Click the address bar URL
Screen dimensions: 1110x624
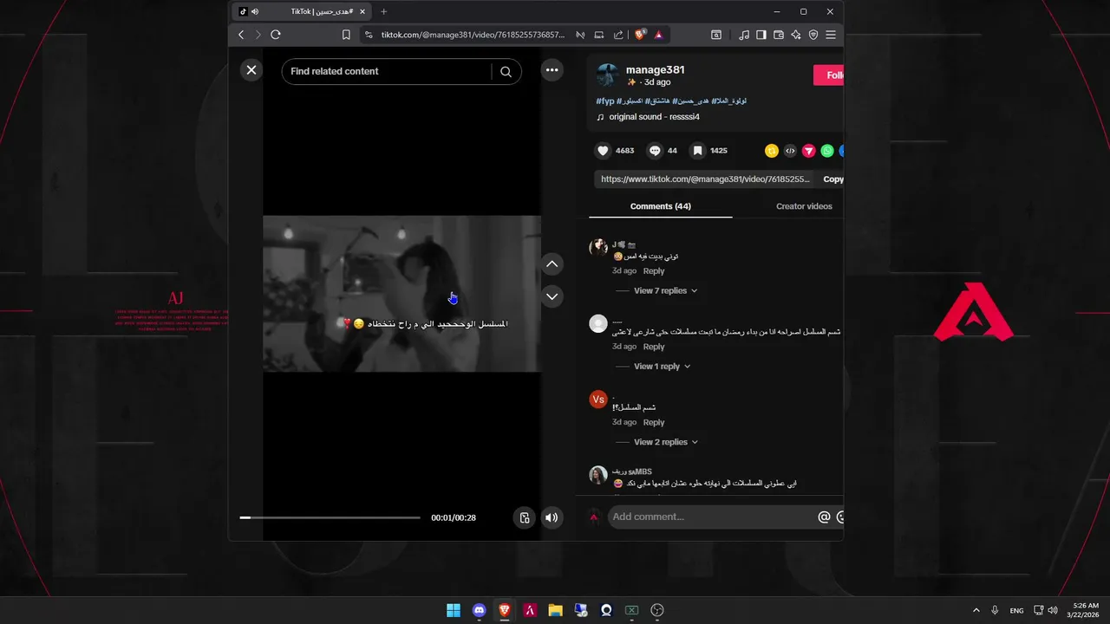473,35
